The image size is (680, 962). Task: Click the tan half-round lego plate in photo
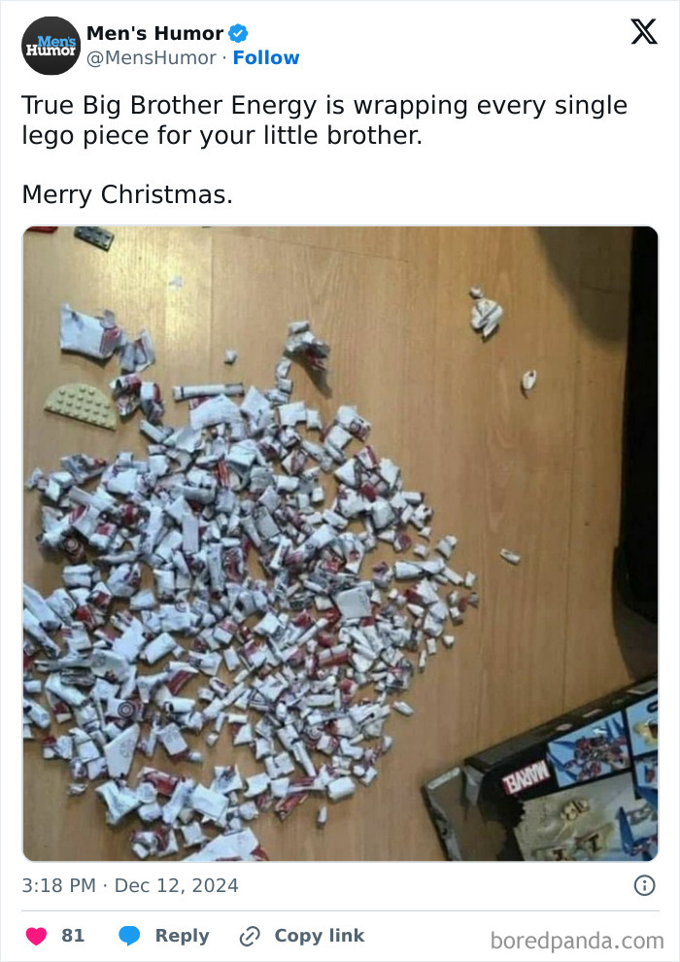click(x=82, y=405)
